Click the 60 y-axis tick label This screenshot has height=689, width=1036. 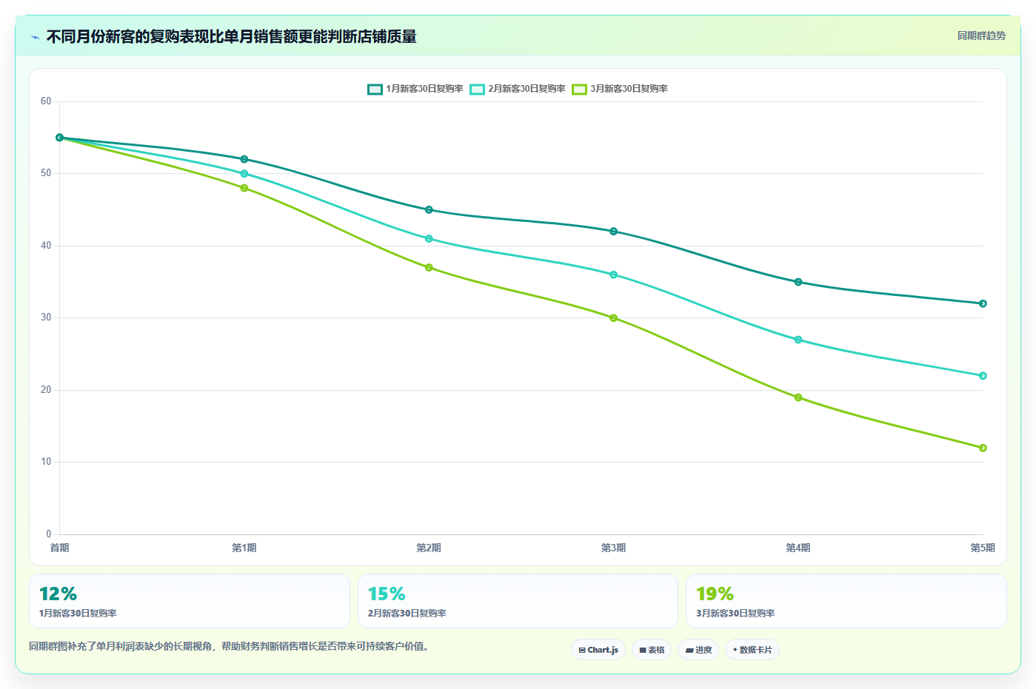click(46, 101)
